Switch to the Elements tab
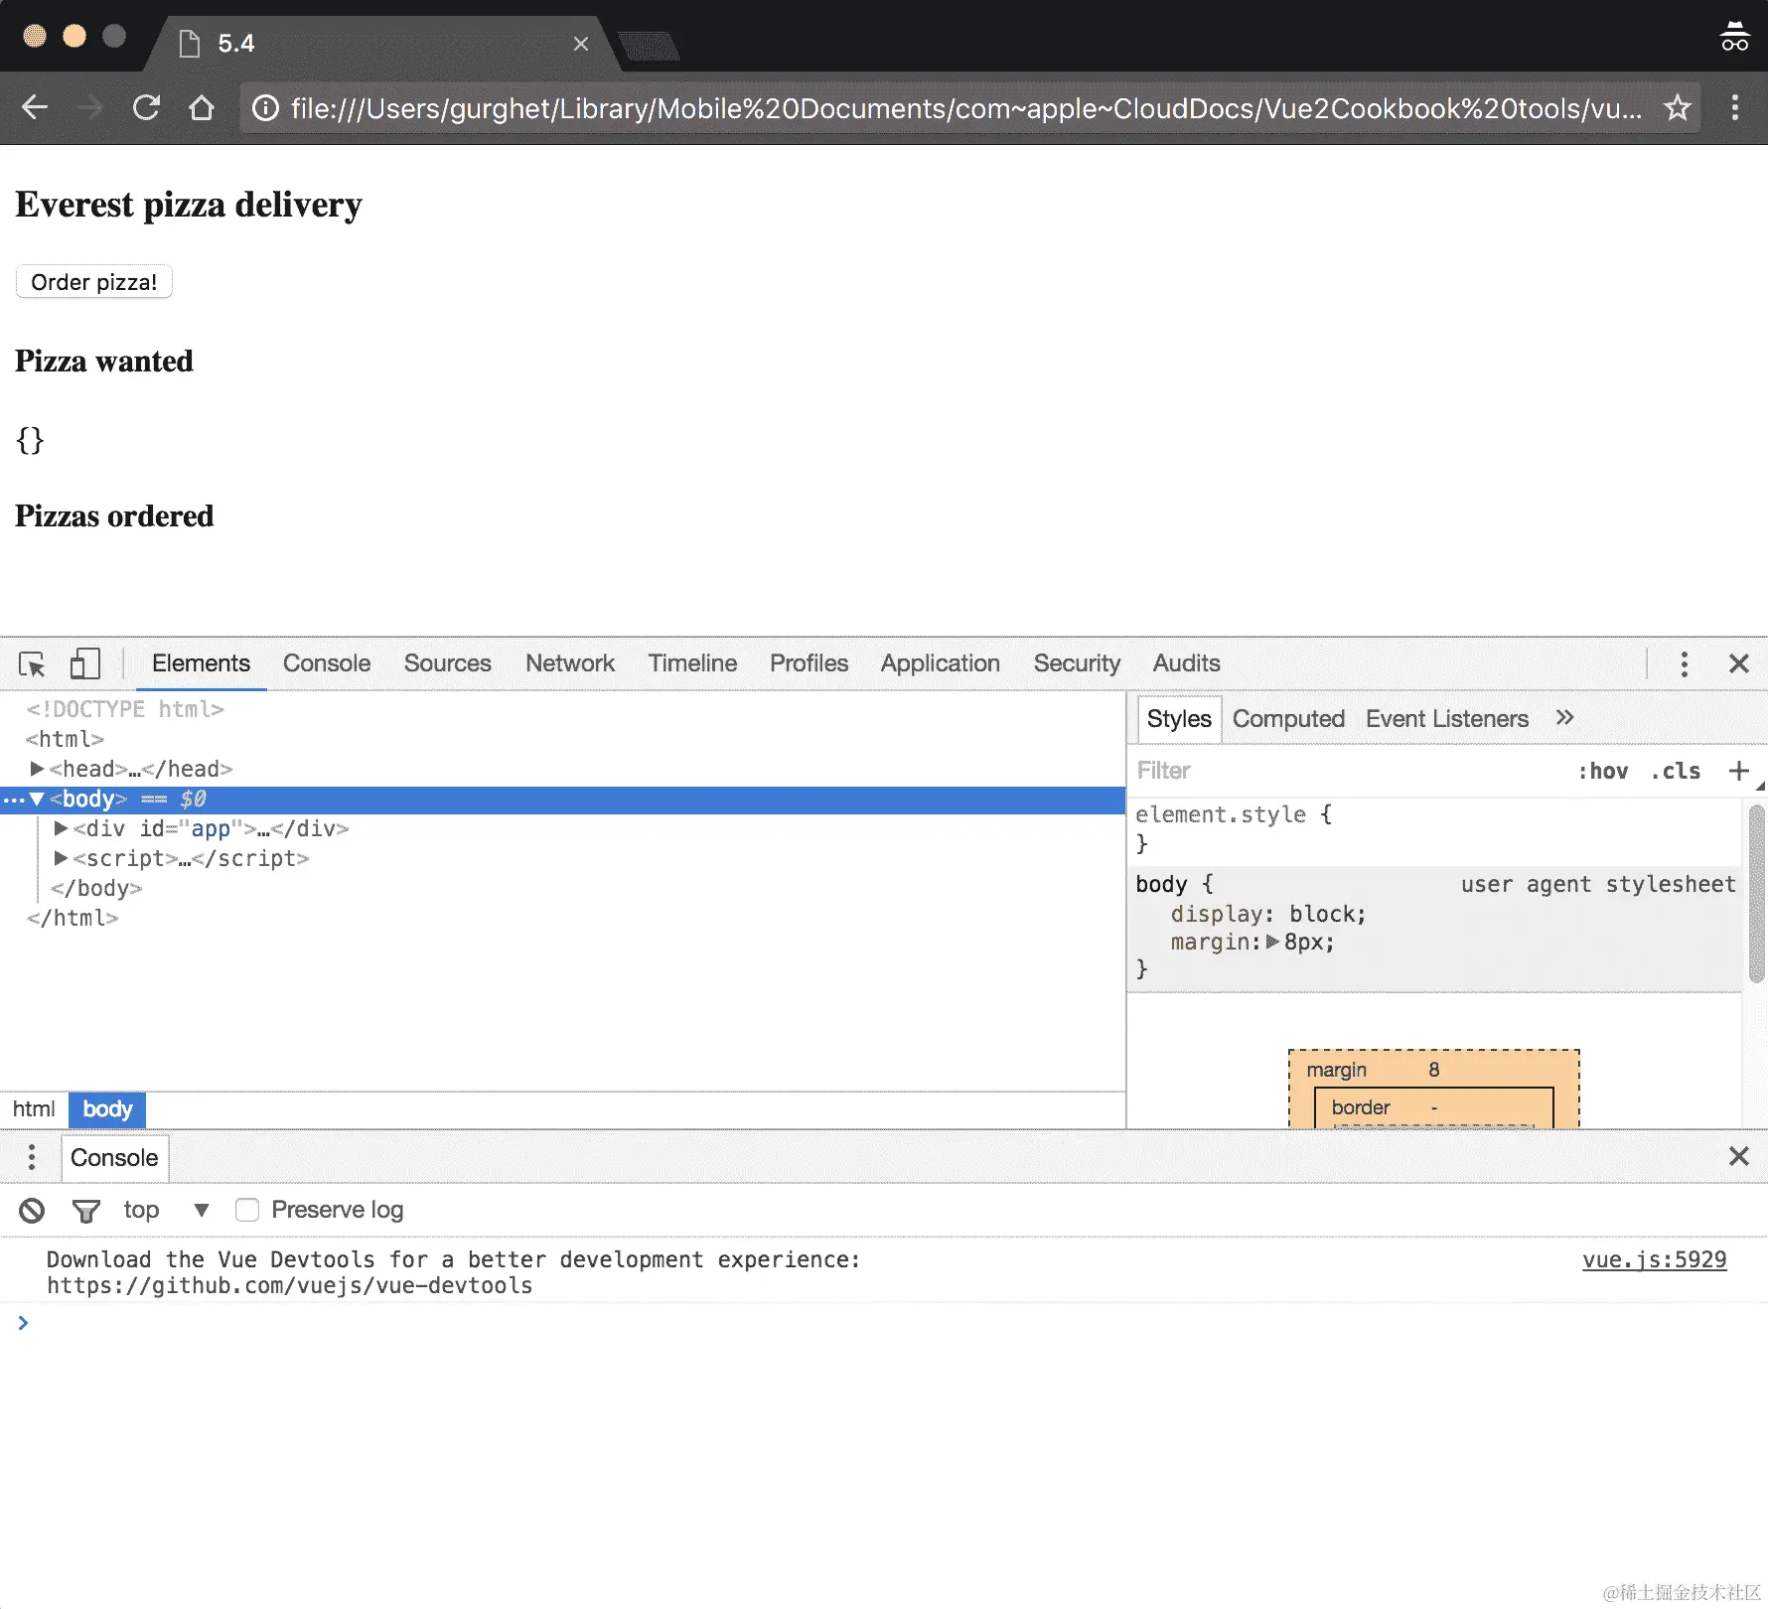Viewport: 1768px width, 1609px height. 201,663
